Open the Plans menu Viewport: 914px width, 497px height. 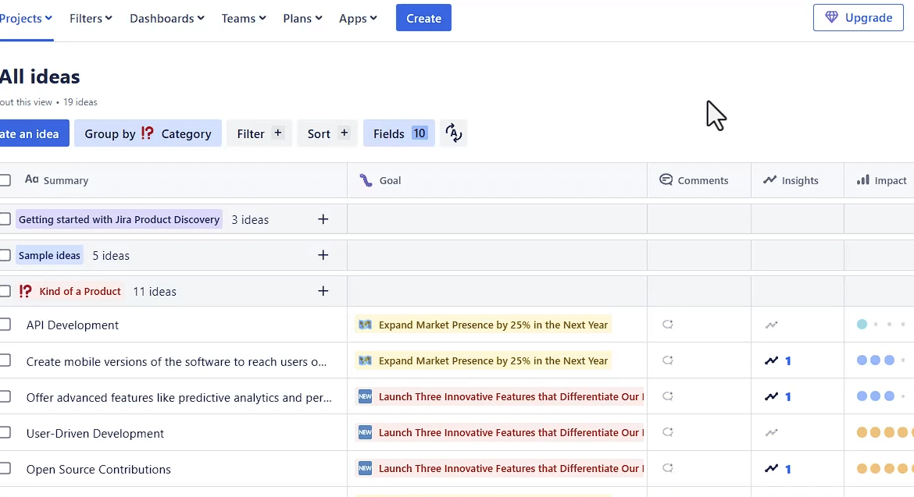coord(302,18)
